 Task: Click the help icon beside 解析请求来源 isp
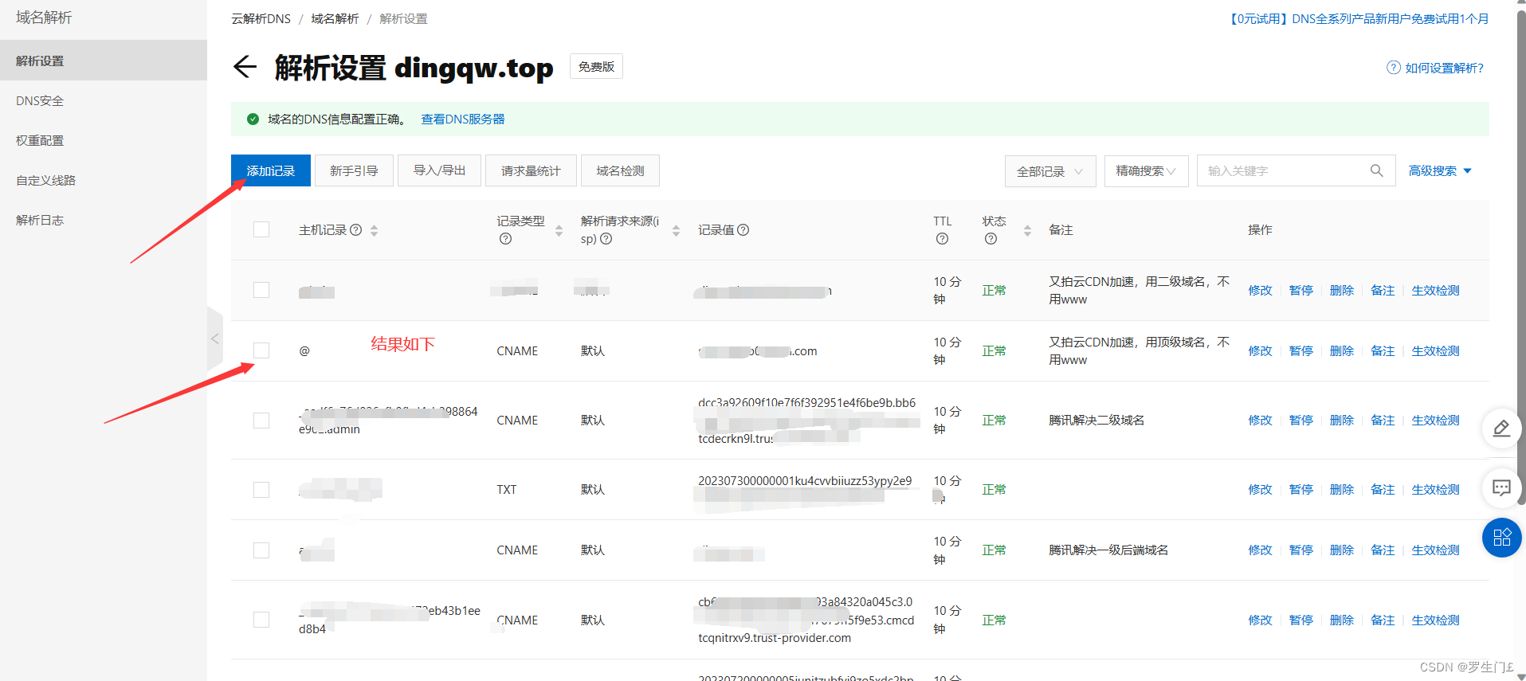[x=606, y=239]
